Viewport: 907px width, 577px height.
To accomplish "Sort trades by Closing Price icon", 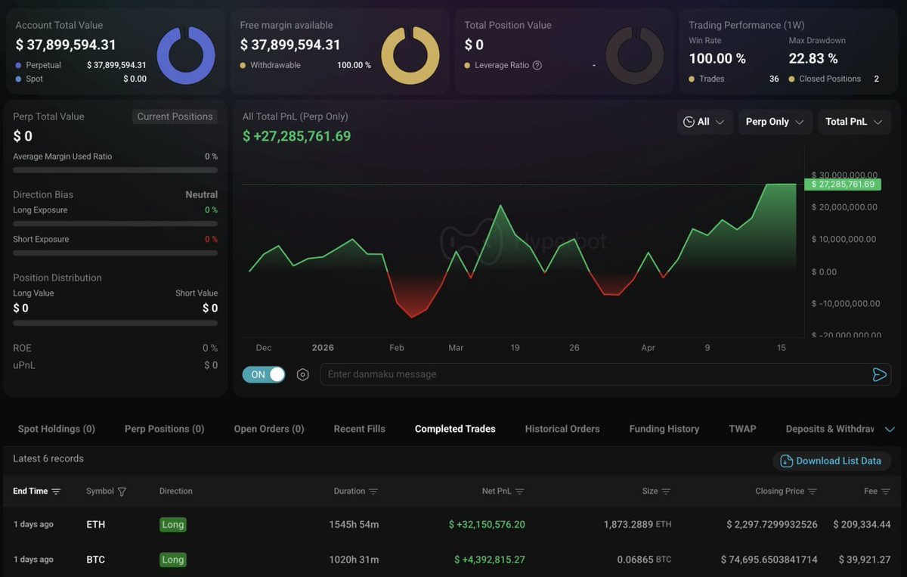I will (x=813, y=492).
